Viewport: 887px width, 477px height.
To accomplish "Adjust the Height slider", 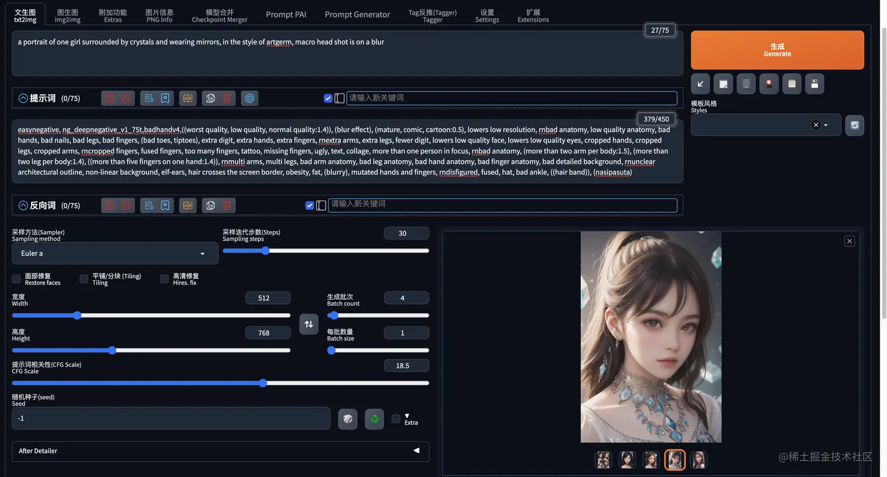I will pyautogui.click(x=151, y=350).
